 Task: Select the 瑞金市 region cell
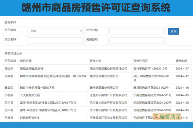[9, 68]
